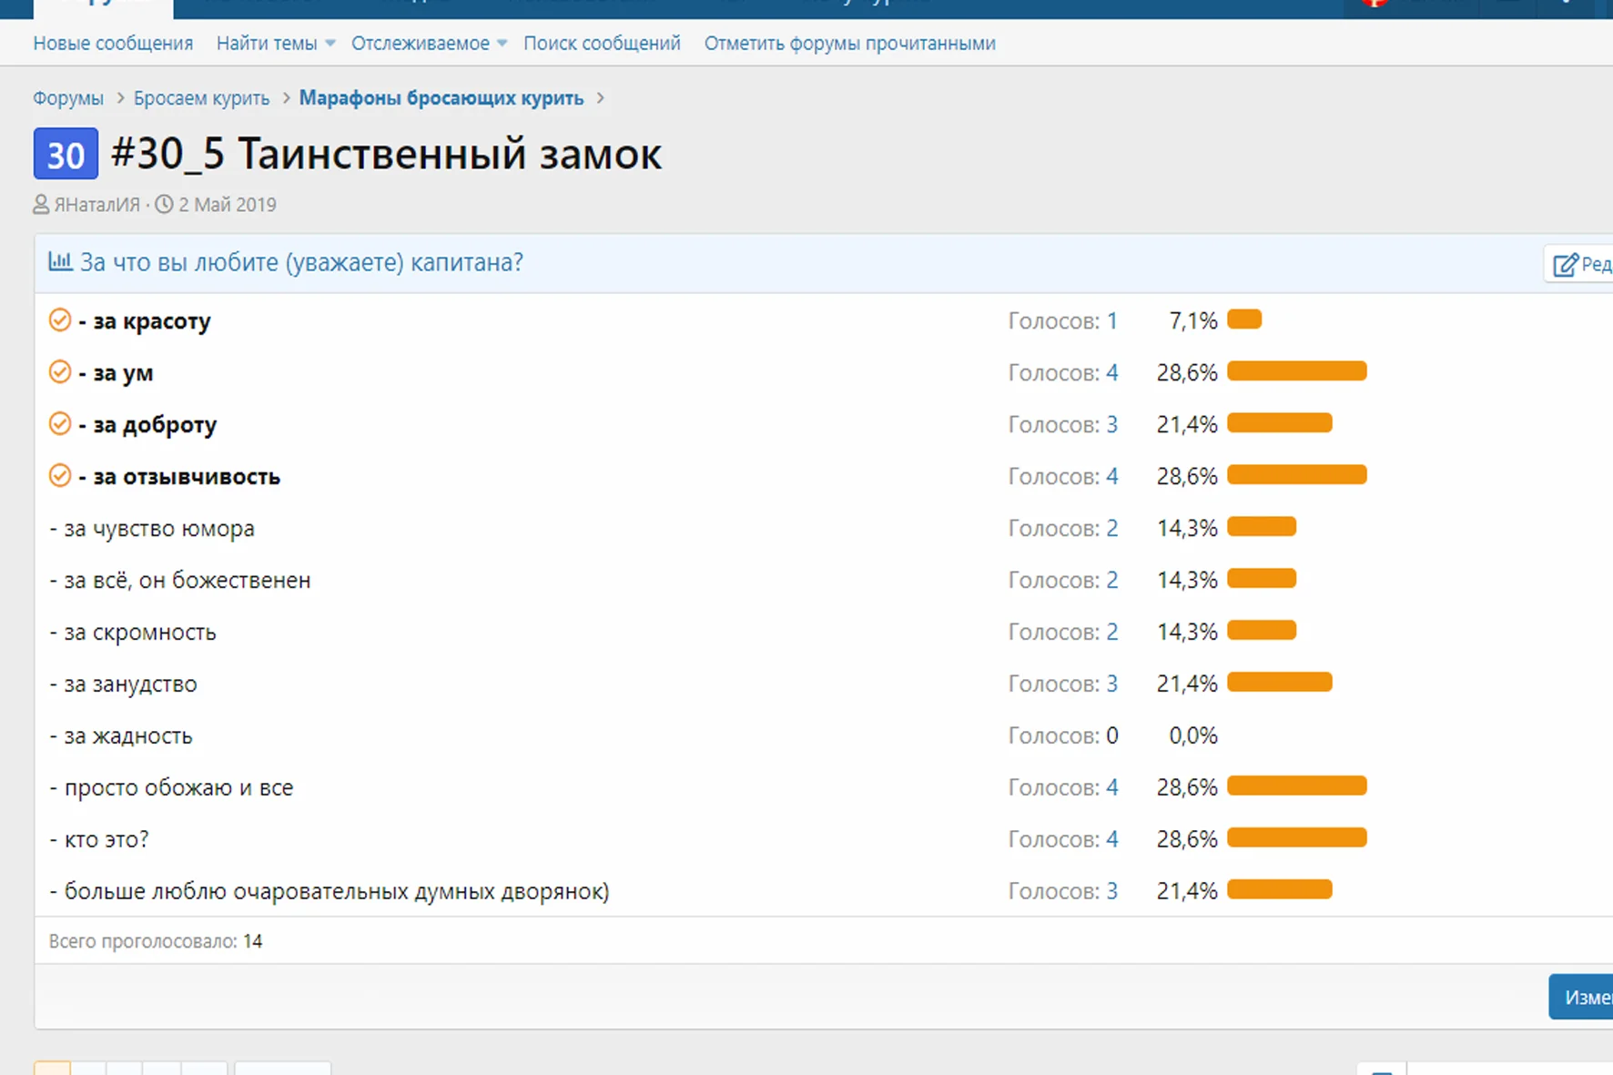The height and width of the screenshot is (1075, 1613).
Task: Click the user icon before ЯНаталИЯ
Action: click(41, 205)
